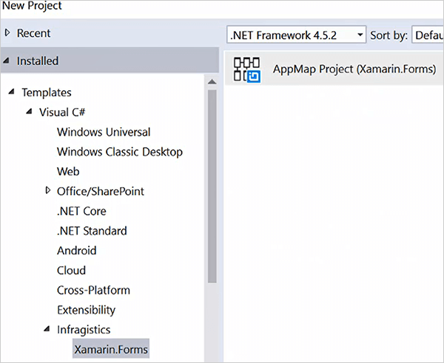Open the Sort by dropdown
Screen dimensions: 444x363
tap(428, 35)
